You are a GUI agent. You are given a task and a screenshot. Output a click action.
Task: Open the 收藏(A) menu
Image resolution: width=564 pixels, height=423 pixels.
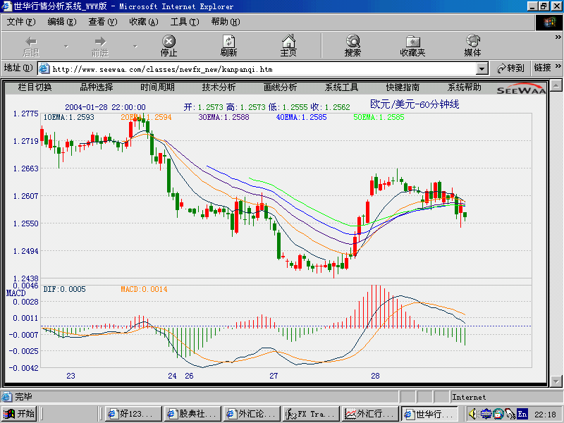pyautogui.click(x=144, y=22)
